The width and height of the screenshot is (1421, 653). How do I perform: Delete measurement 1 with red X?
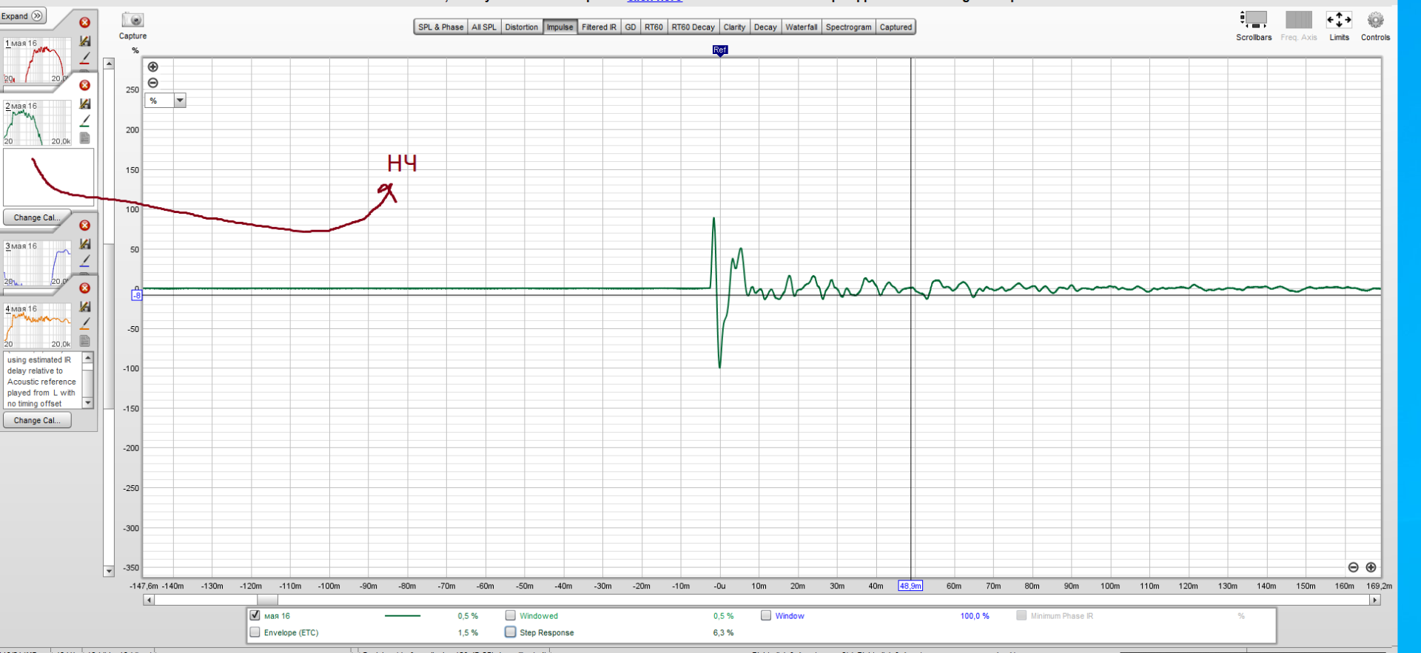[85, 23]
